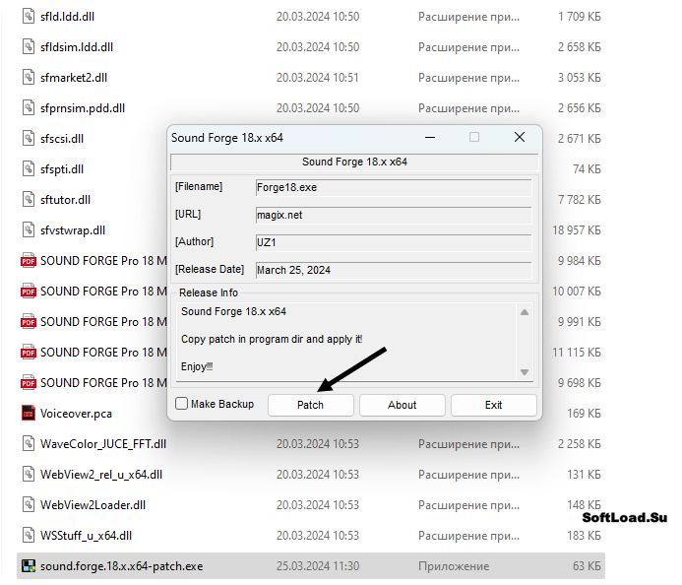Select sfldsim.ldd.dll file icon
682x585 pixels.
[x=29, y=46]
